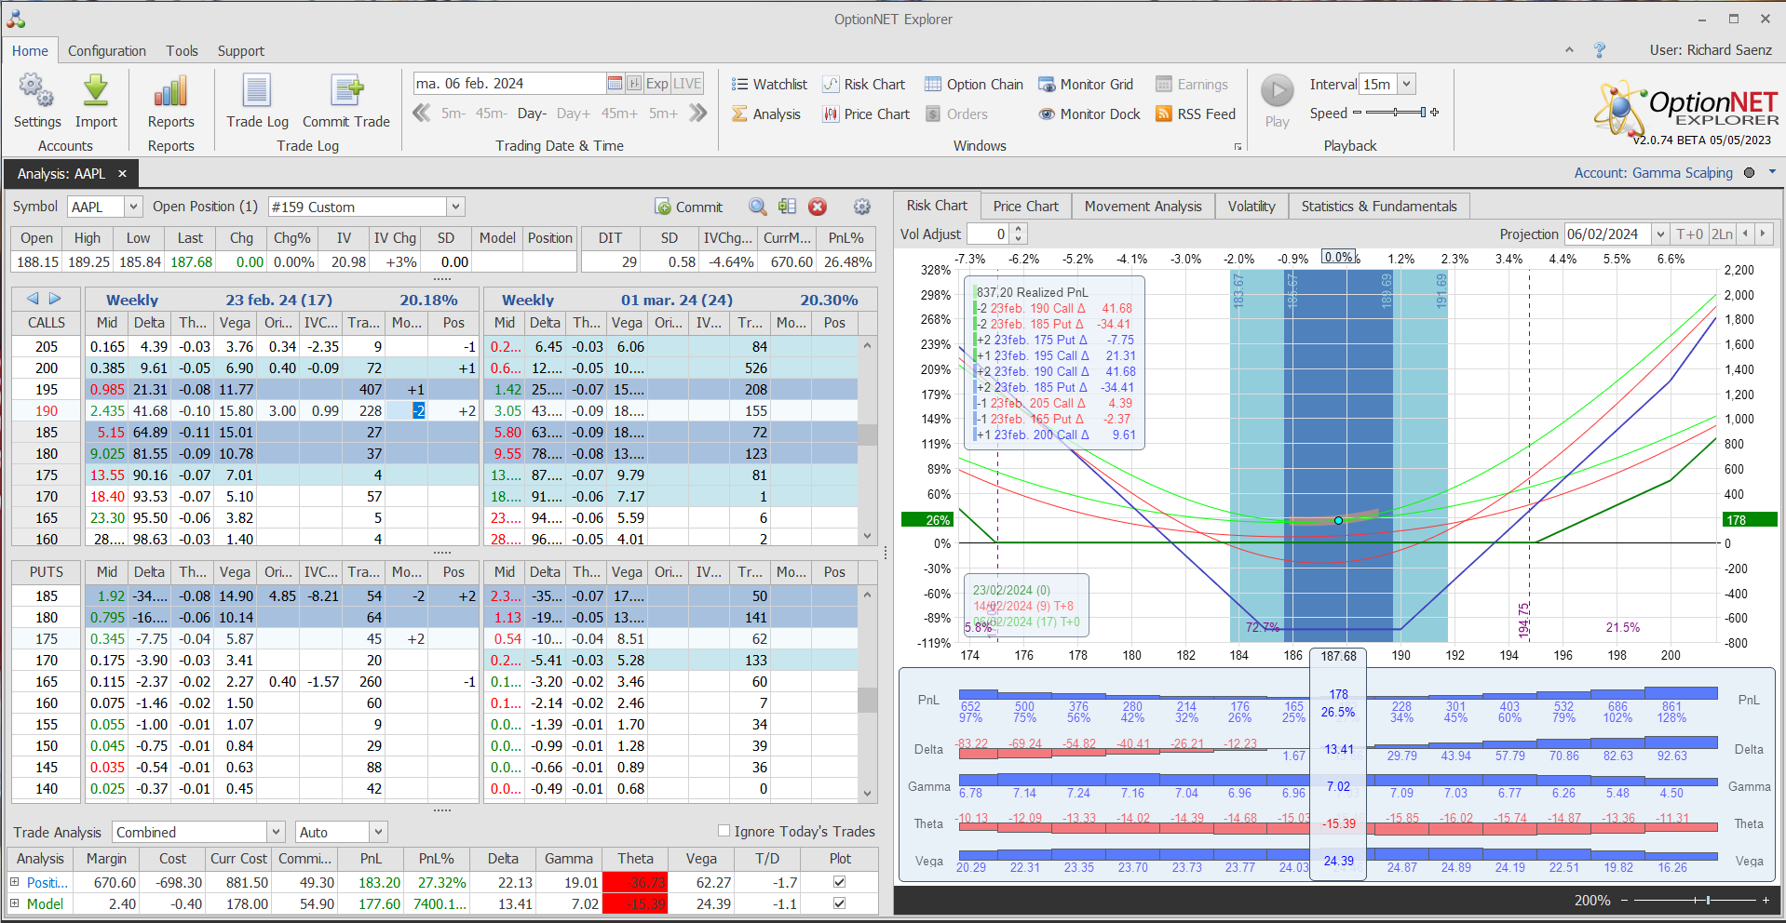Toggle the Exp expiration button
This screenshot has height=923, width=1786.
[x=657, y=84]
